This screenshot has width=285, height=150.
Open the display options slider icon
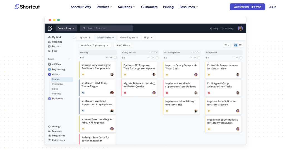tap(227, 45)
